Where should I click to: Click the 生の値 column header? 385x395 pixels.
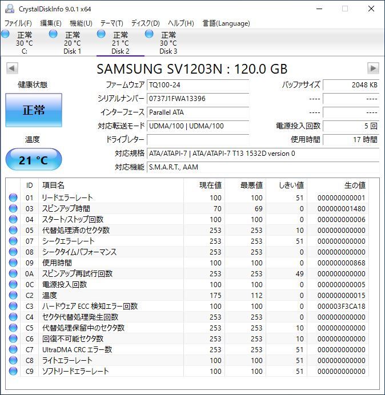(338, 185)
